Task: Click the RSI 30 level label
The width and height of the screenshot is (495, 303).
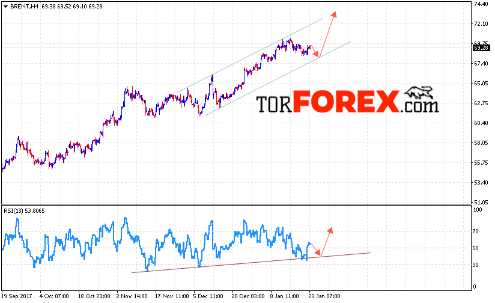Action: click(x=475, y=265)
